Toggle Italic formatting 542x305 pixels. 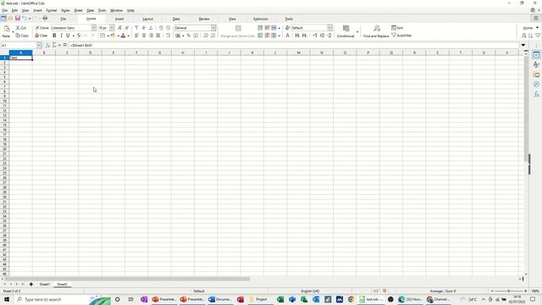click(61, 36)
